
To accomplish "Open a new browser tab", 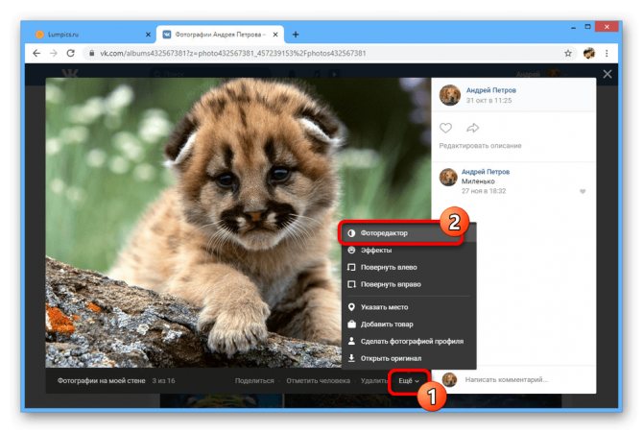I will tap(296, 35).
